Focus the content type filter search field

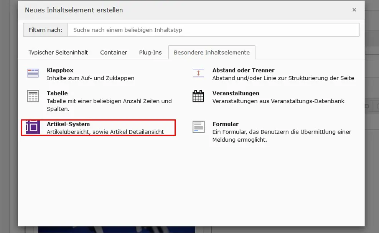click(x=213, y=30)
